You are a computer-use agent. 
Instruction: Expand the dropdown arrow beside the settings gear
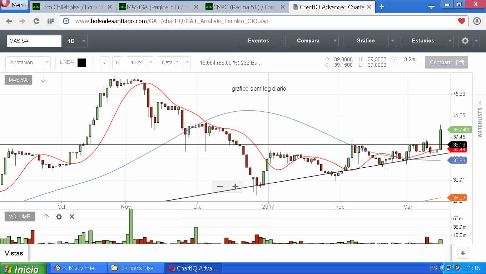[476, 41]
